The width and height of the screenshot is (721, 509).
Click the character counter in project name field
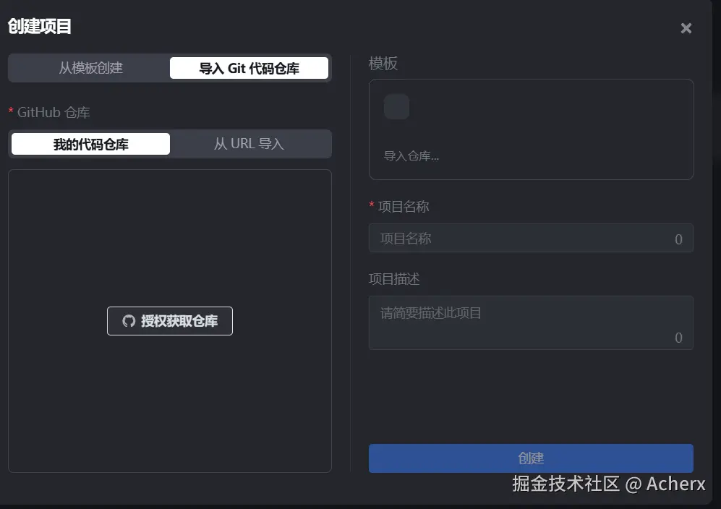pyautogui.click(x=678, y=239)
